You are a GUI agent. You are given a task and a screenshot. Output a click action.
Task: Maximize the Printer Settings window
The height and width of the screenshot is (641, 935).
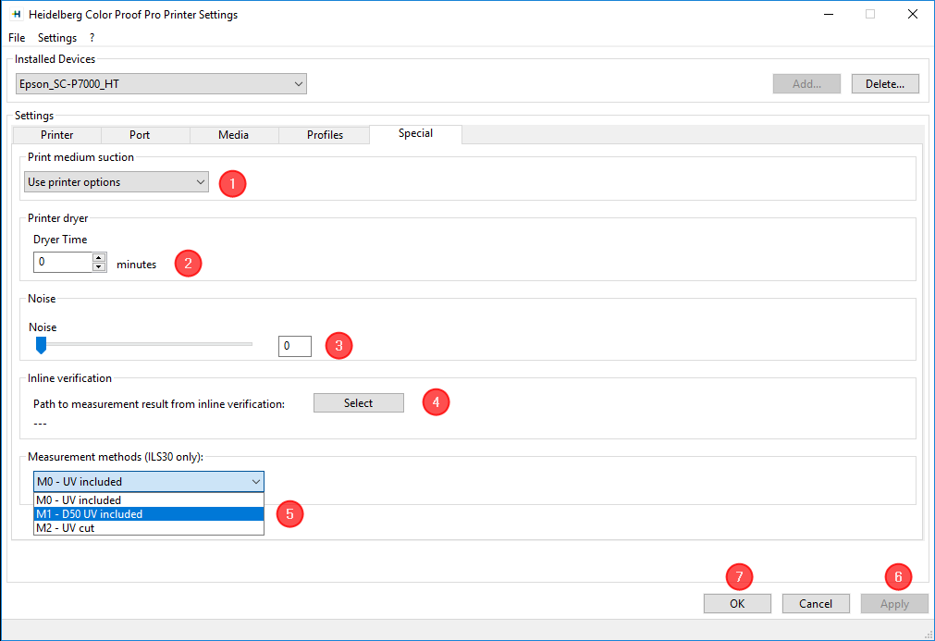[870, 14]
